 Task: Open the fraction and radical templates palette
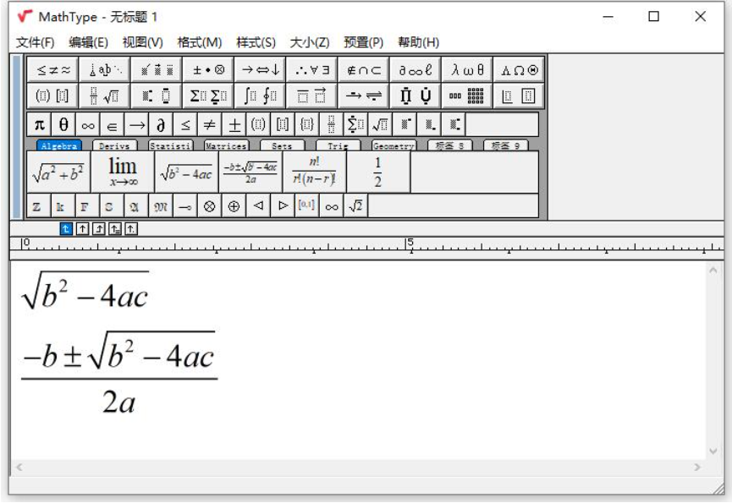tap(104, 96)
